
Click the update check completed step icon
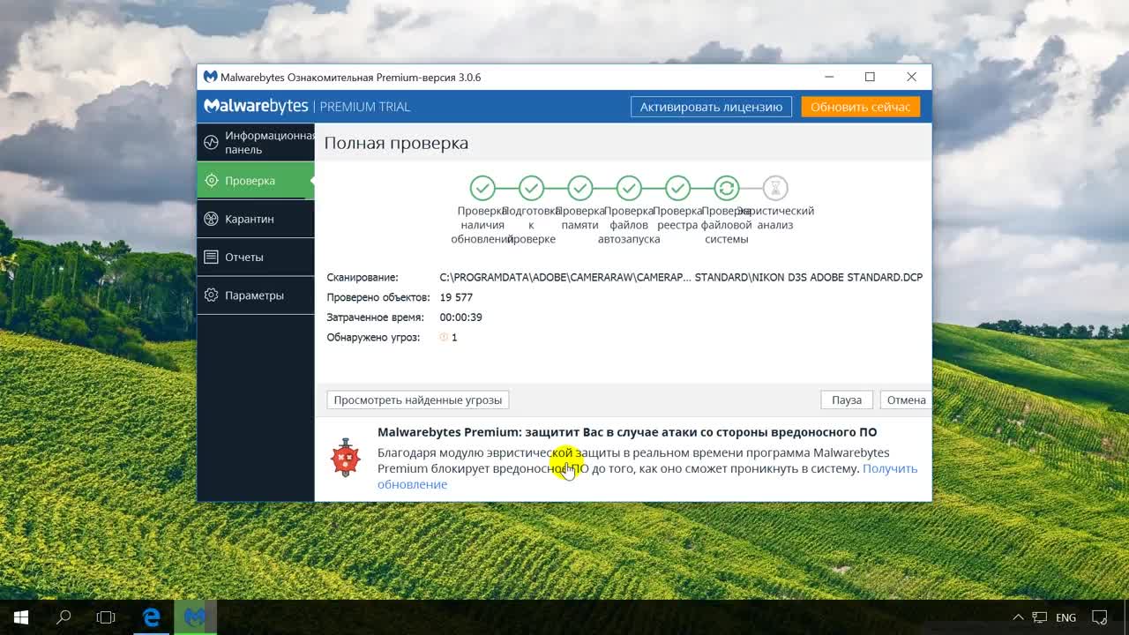(482, 188)
